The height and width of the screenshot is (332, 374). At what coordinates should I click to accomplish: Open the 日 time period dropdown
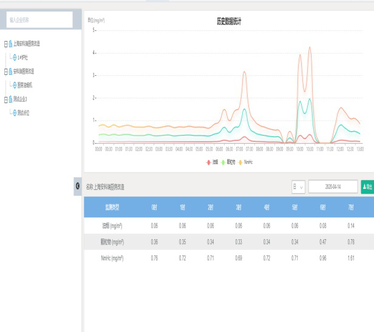click(x=298, y=187)
